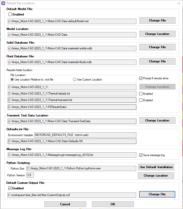The image size is (183, 209).
Task: Toggle Prompt if remote drive checkbox
Action: [x=141, y=78]
